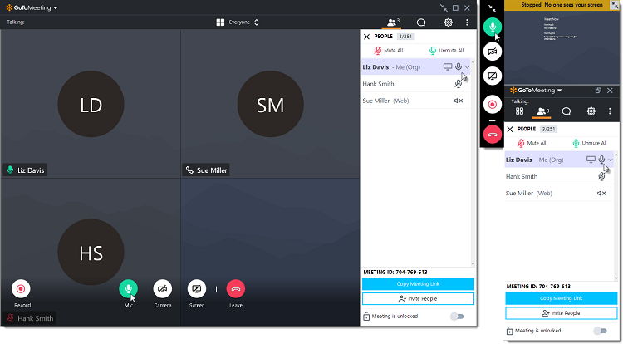Click the padlock icon beside Meeting is unlocked in main window
The height and width of the screenshot is (344, 623).
pyautogui.click(x=366, y=317)
